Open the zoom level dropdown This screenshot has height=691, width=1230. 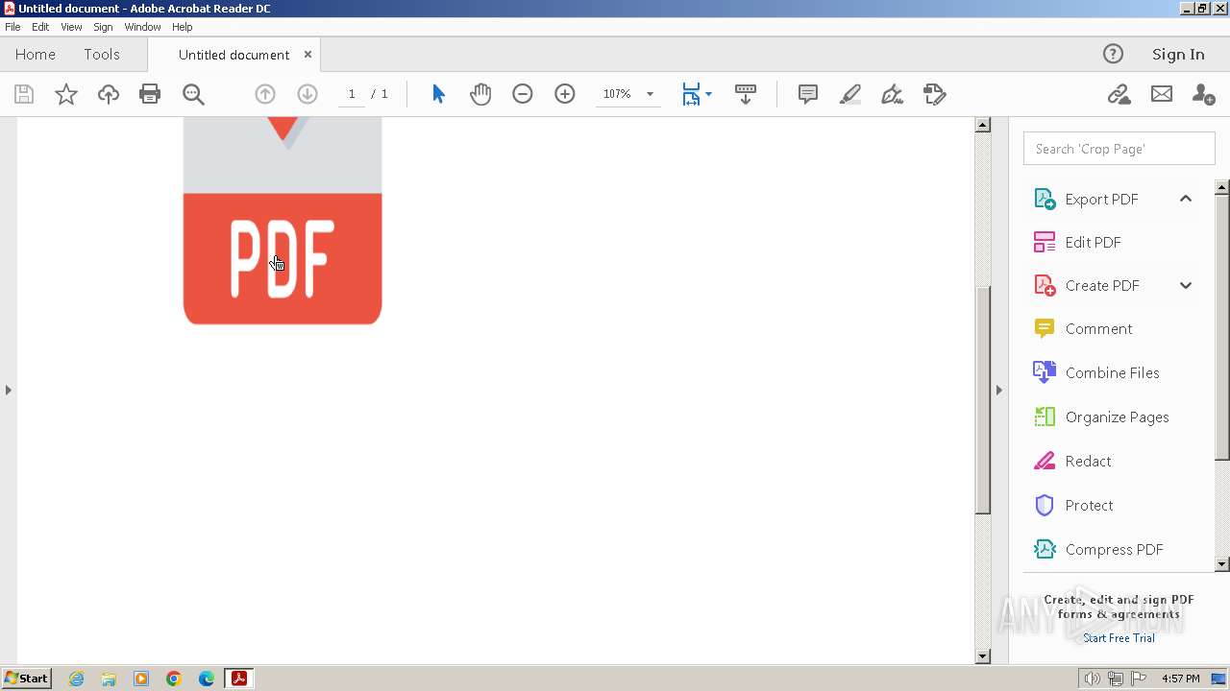click(650, 94)
